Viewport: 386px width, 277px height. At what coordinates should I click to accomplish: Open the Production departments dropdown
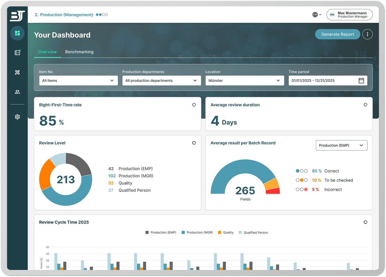point(161,81)
